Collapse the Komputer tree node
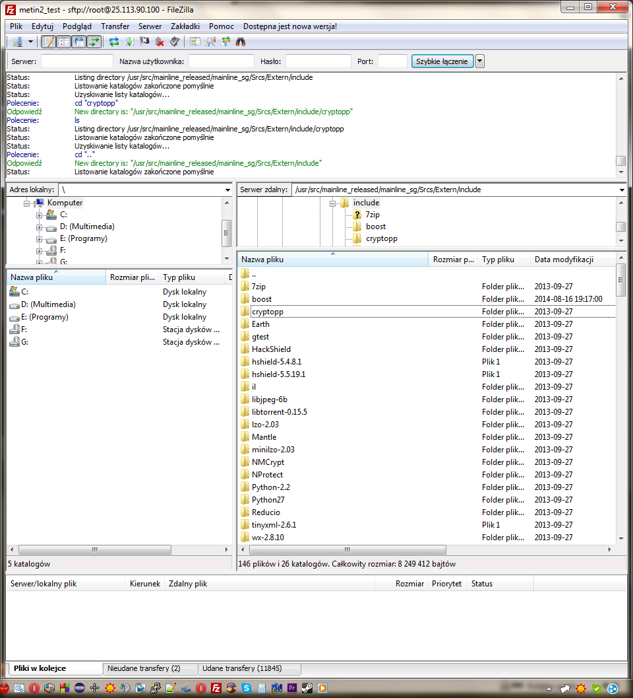The height and width of the screenshot is (698, 633). [x=26, y=203]
